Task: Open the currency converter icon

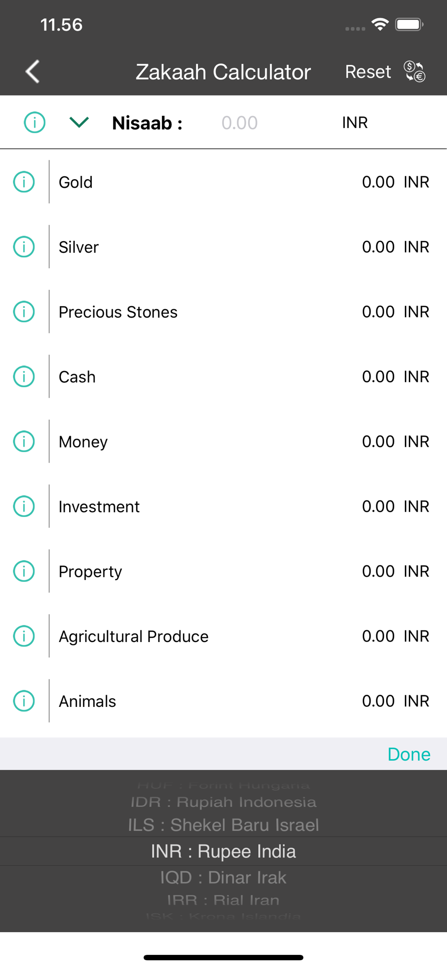Action: pyautogui.click(x=415, y=72)
